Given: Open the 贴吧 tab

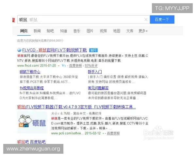Looking at the screenshot, I should [50, 31].
